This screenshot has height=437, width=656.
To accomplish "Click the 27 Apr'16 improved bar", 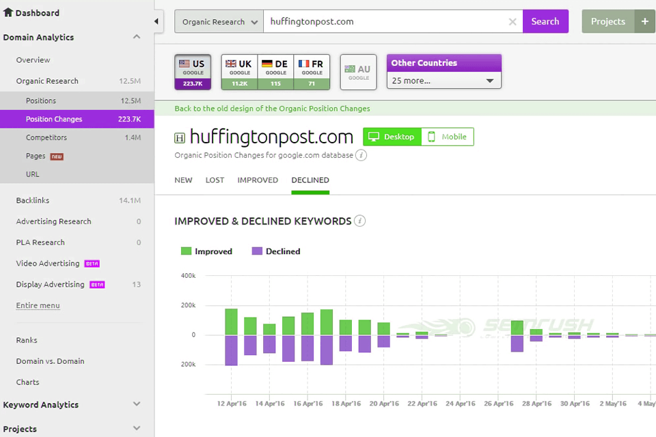I will tap(517, 328).
